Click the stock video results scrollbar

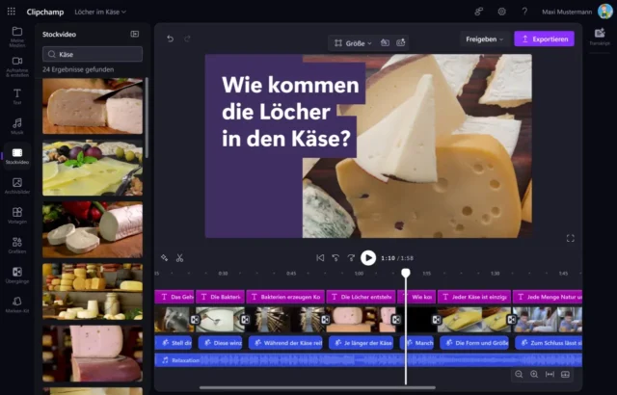147,118
